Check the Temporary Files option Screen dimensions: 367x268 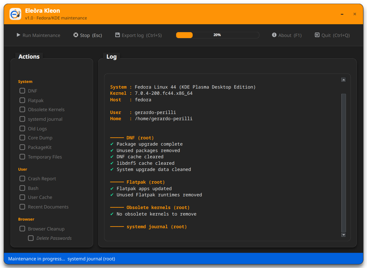coord(22,157)
